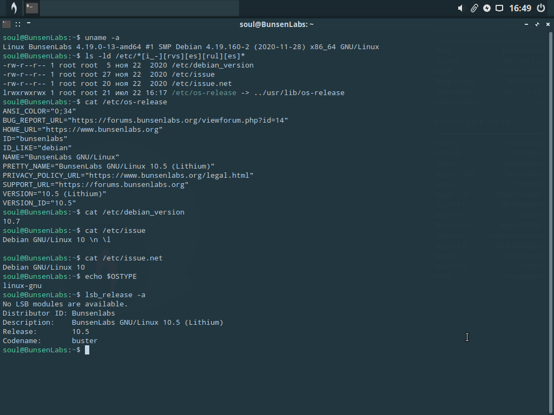Minimize the terminal window

pyautogui.click(x=526, y=24)
